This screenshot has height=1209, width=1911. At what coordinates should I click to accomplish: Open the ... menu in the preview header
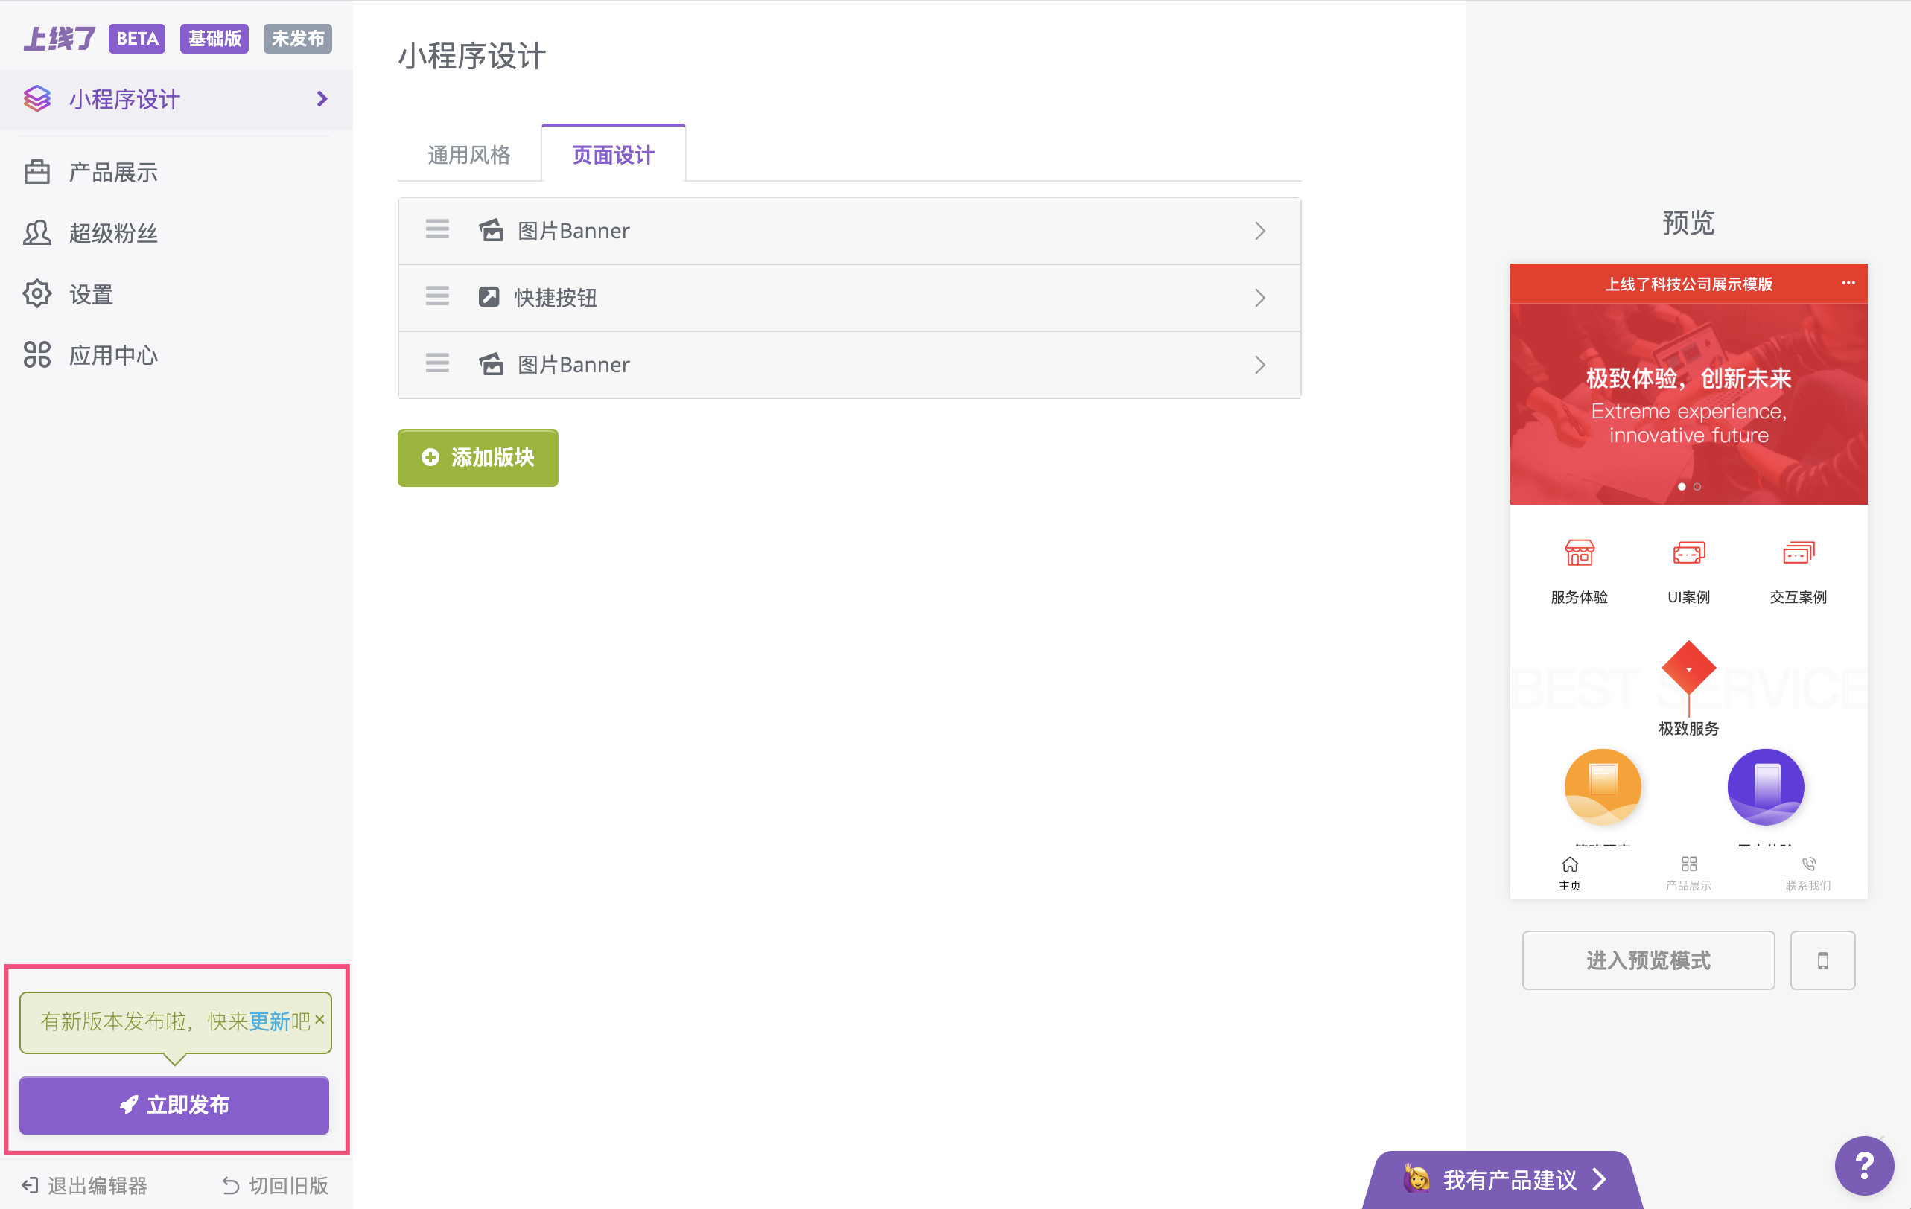coord(1849,283)
